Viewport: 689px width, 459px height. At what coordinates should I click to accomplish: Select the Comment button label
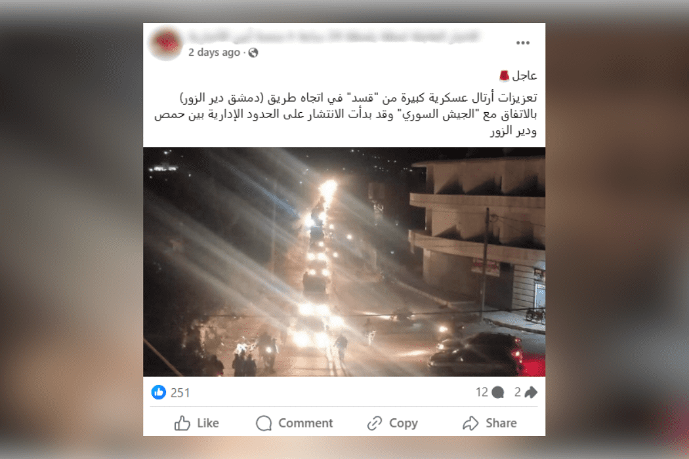pos(305,423)
